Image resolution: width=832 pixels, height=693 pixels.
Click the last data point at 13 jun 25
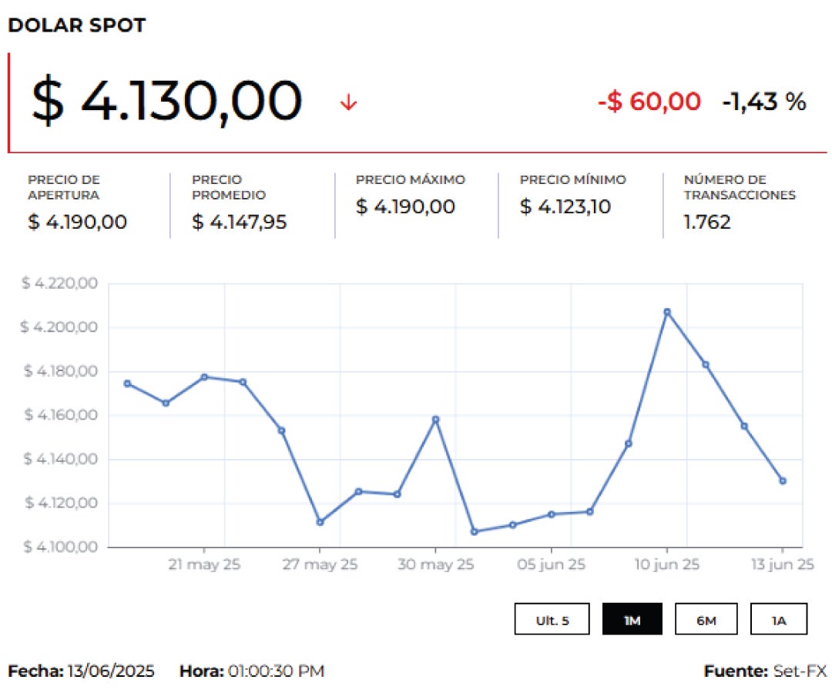click(x=783, y=480)
